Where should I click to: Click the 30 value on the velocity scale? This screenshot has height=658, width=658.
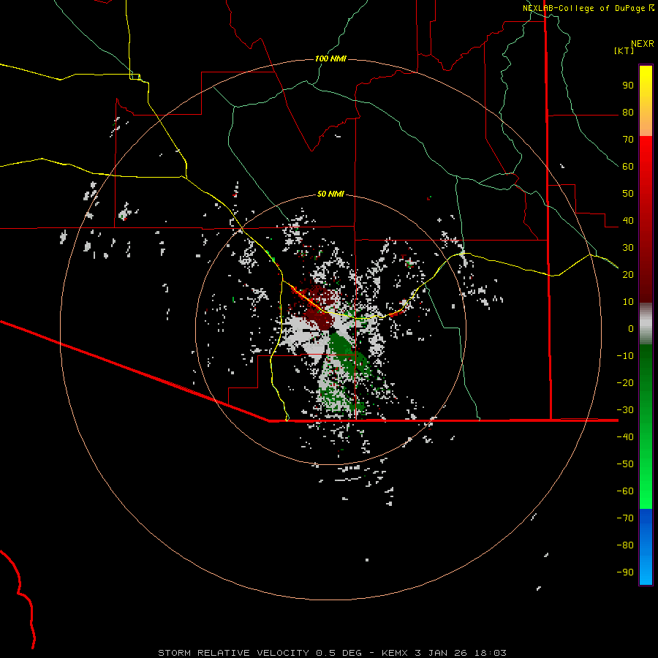pos(628,248)
